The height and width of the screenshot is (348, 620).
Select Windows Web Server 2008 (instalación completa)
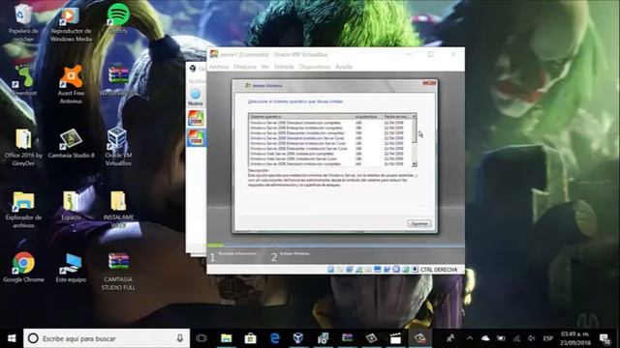330,154
